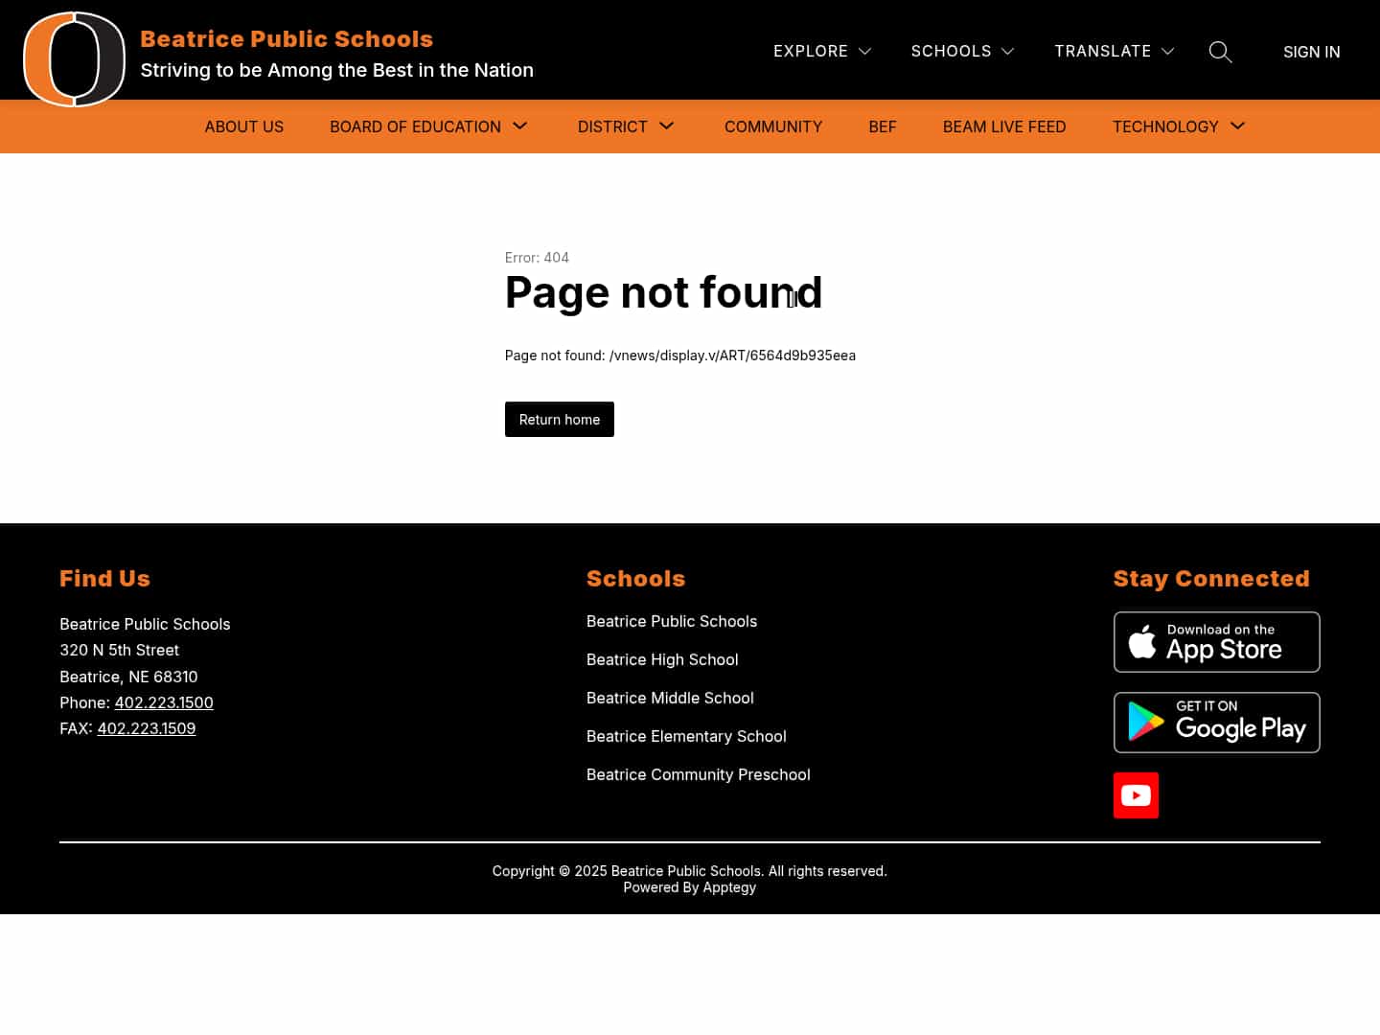Open the TECHNOLOGY dropdown
This screenshot has width=1380, height=1035.
coord(1178,126)
